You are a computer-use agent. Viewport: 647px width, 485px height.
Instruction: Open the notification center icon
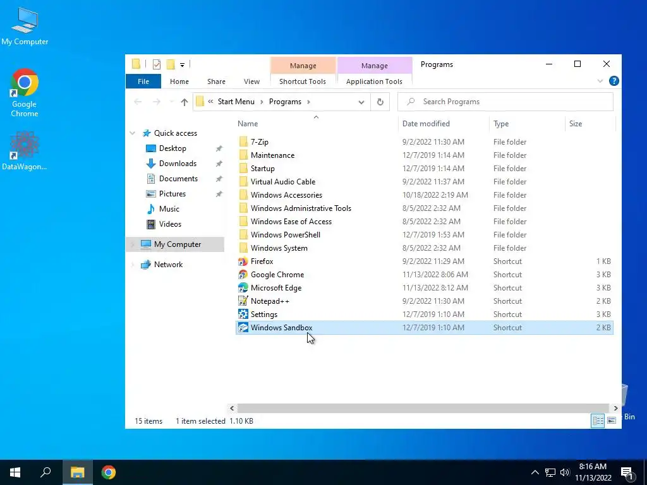[627, 472]
